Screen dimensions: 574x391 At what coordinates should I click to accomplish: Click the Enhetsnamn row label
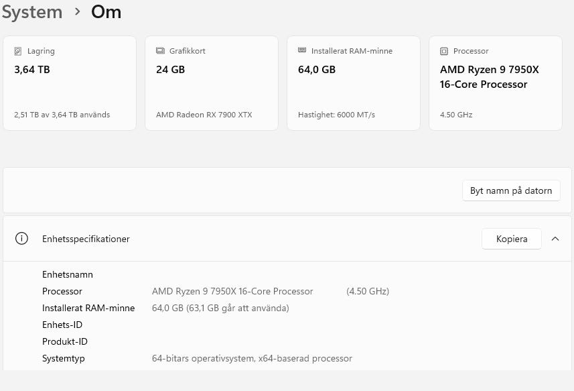[x=68, y=274]
